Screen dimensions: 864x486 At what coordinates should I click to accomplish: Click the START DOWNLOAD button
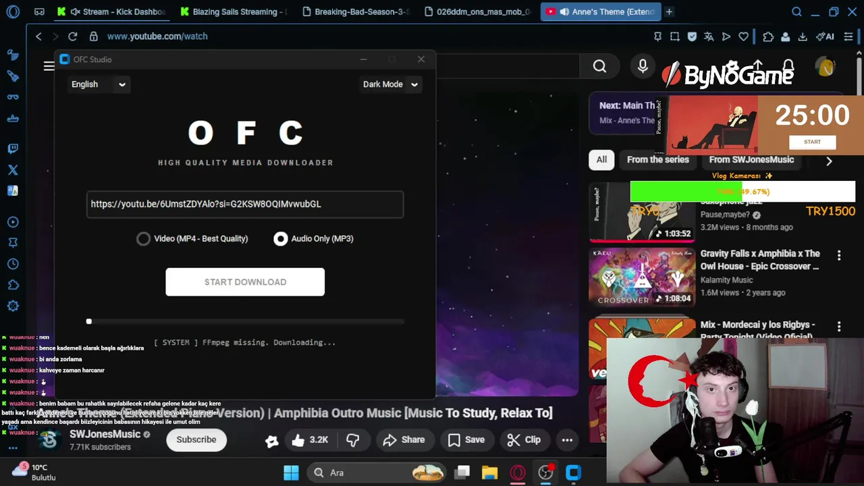coord(245,282)
